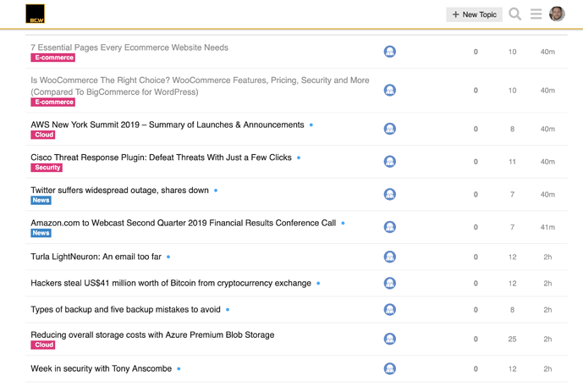The image size is (583, 387).
Task: Click new-post dot beside Types of backup title
Action: point(228,310)
